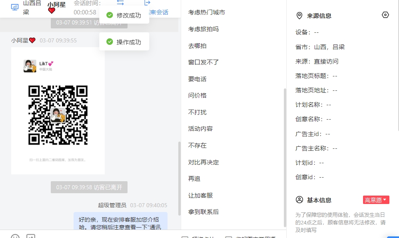Choose quick reply 再追
The width and height of the screenshot is (399, 238).
(194, 179)
